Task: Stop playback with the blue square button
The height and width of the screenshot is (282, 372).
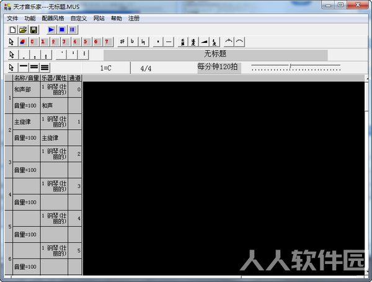Action: coord(62,30)
